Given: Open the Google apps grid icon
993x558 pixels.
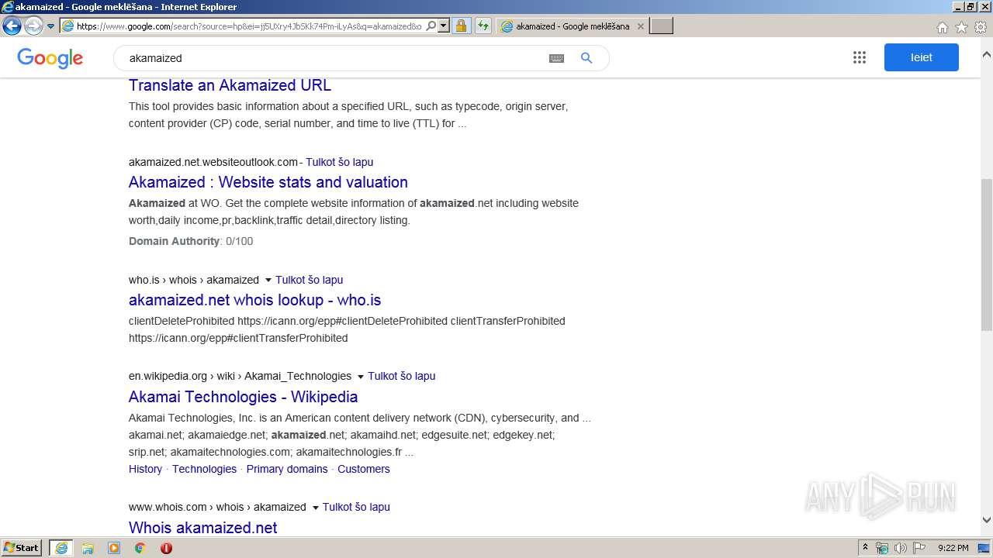Looking at the screenshot, I should (859, 57).
